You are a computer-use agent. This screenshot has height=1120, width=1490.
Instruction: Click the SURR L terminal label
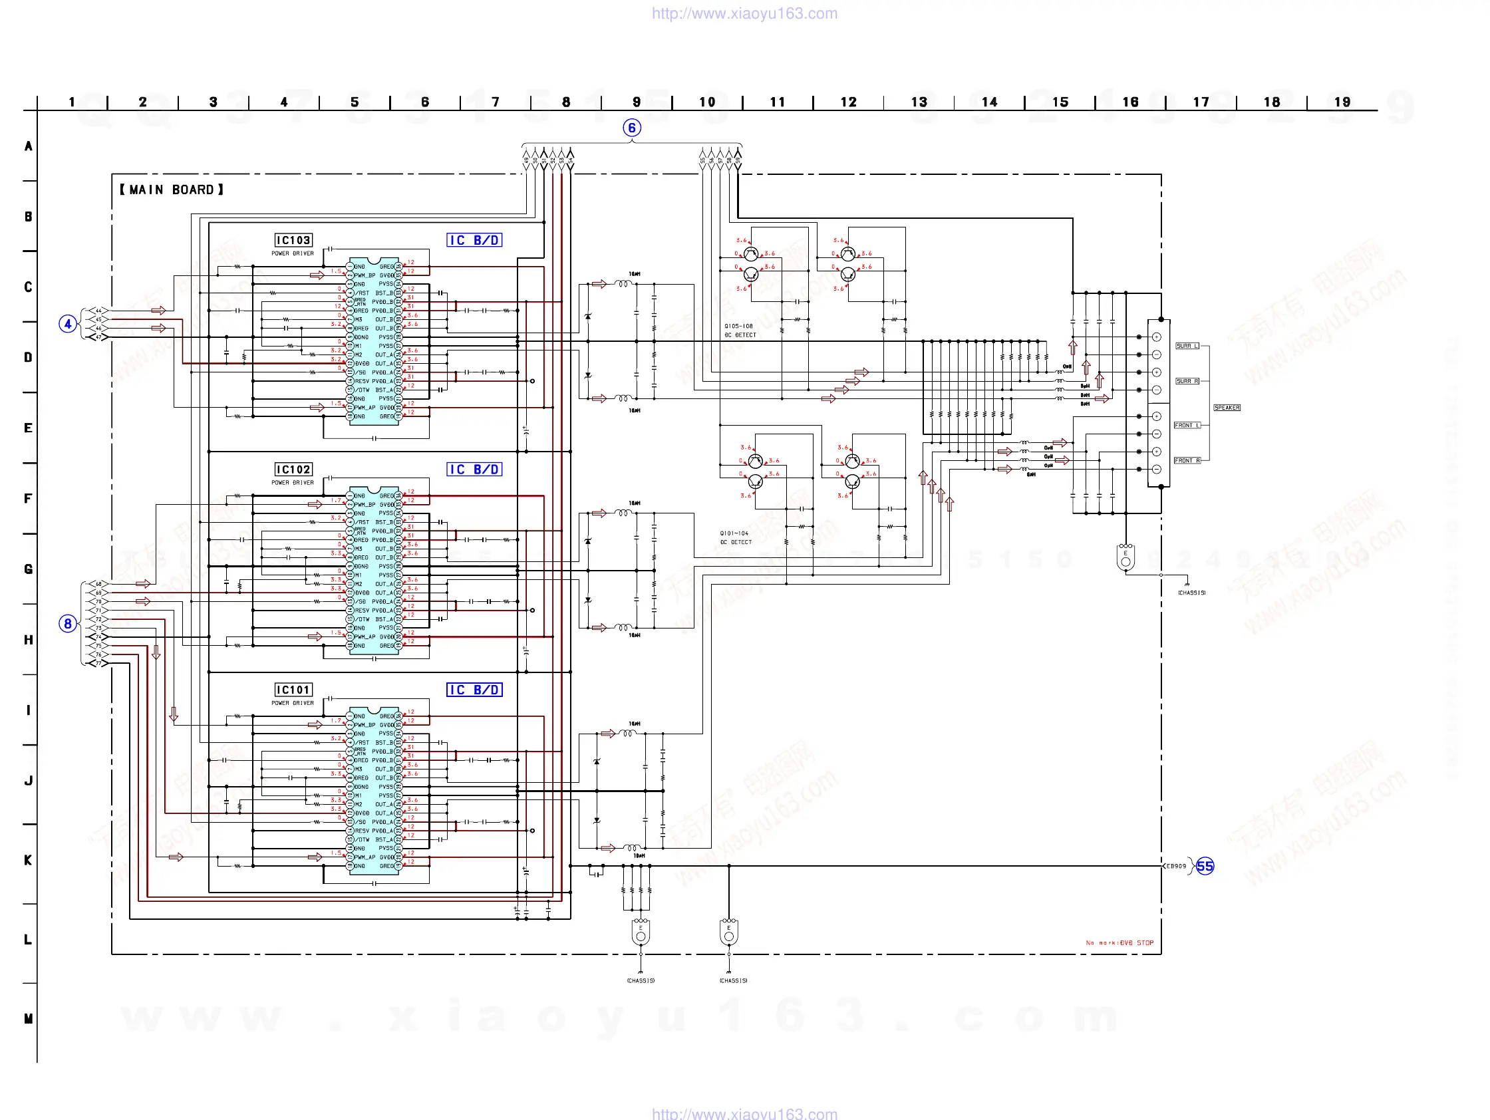point(1187,346)
